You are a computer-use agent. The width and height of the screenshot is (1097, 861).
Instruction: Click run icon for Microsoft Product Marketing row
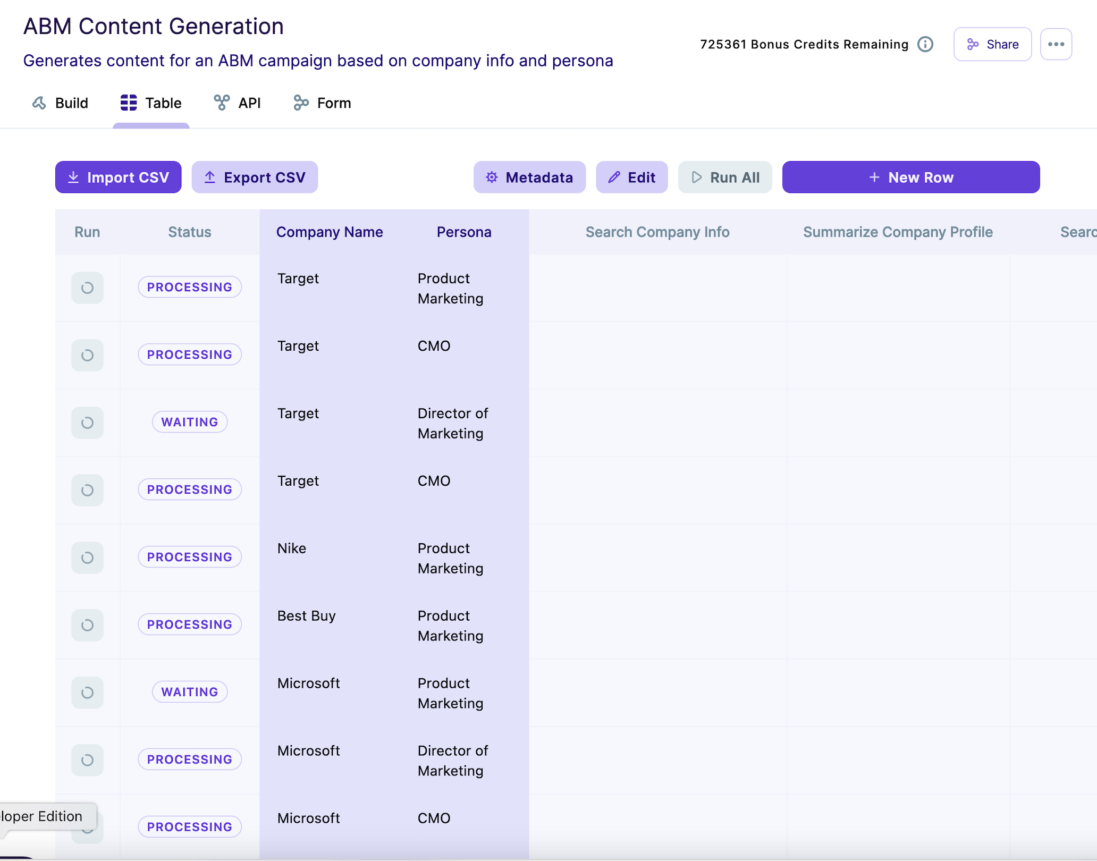[87, 693]
